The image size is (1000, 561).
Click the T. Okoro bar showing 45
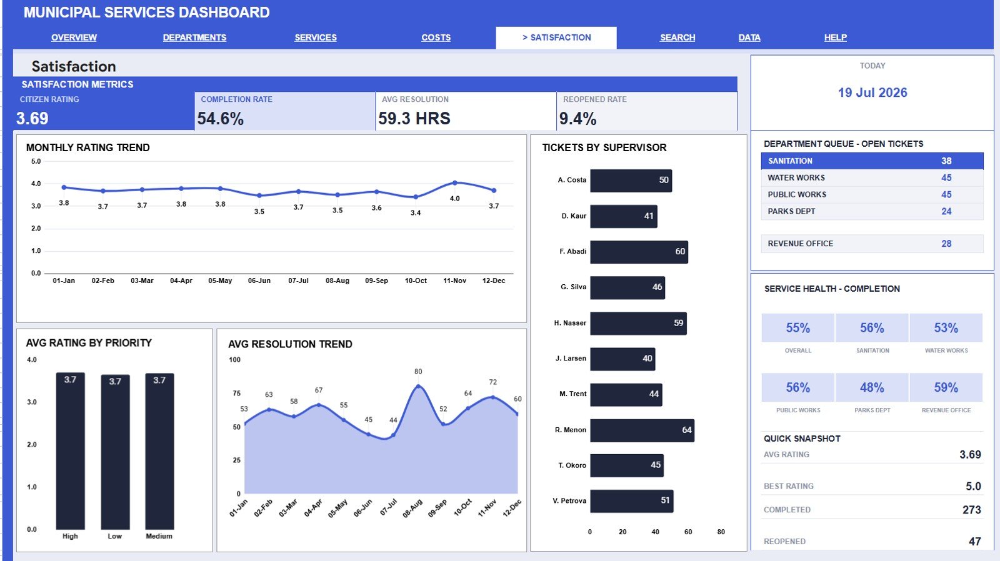627,465
